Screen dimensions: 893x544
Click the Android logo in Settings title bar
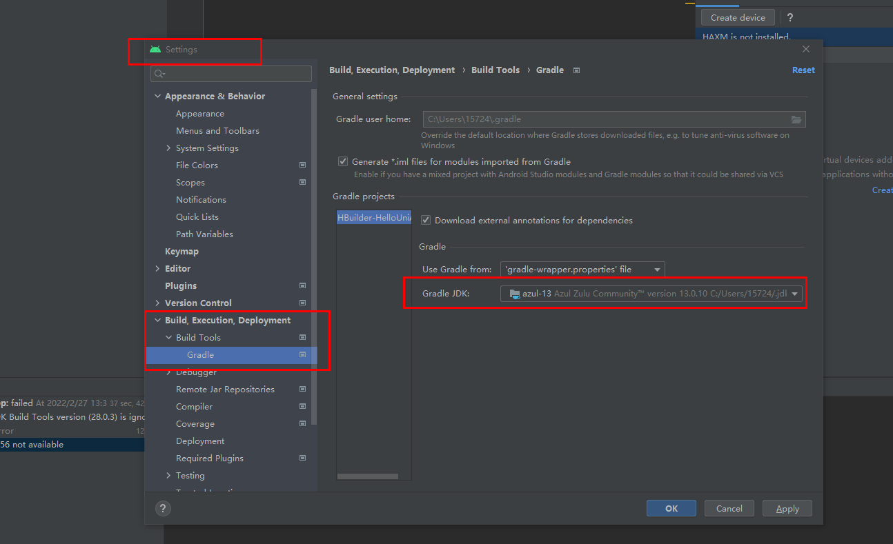click(155, 50)
